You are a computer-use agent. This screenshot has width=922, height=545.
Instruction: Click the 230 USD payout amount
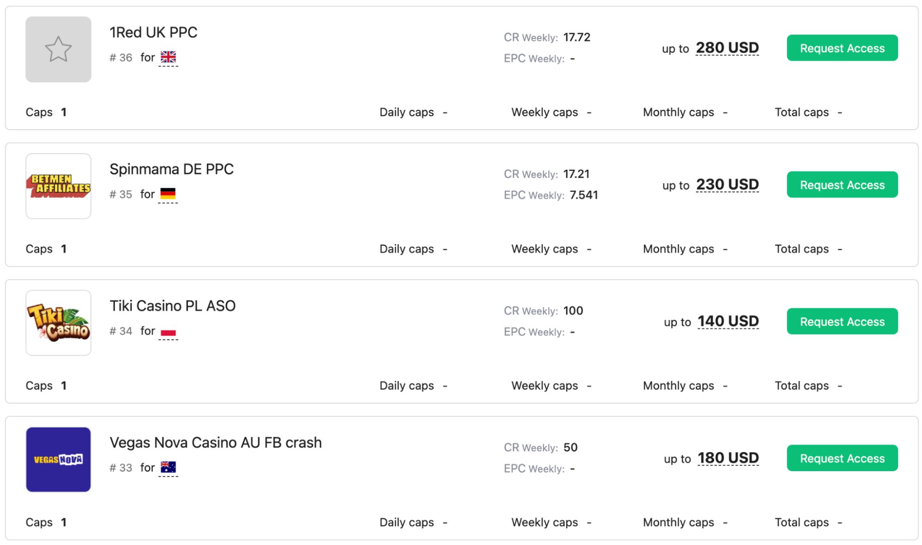coord(727,184)
